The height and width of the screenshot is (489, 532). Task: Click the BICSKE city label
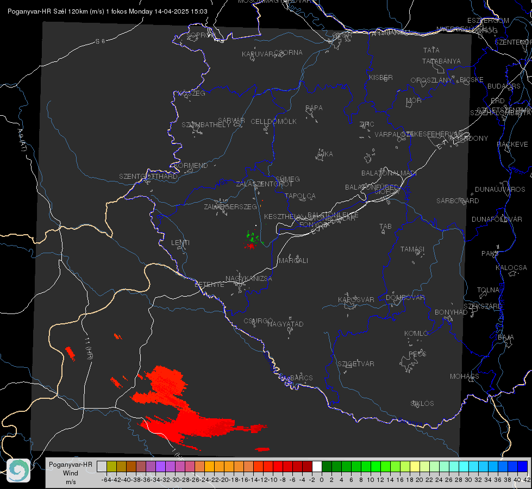[472, 80]
